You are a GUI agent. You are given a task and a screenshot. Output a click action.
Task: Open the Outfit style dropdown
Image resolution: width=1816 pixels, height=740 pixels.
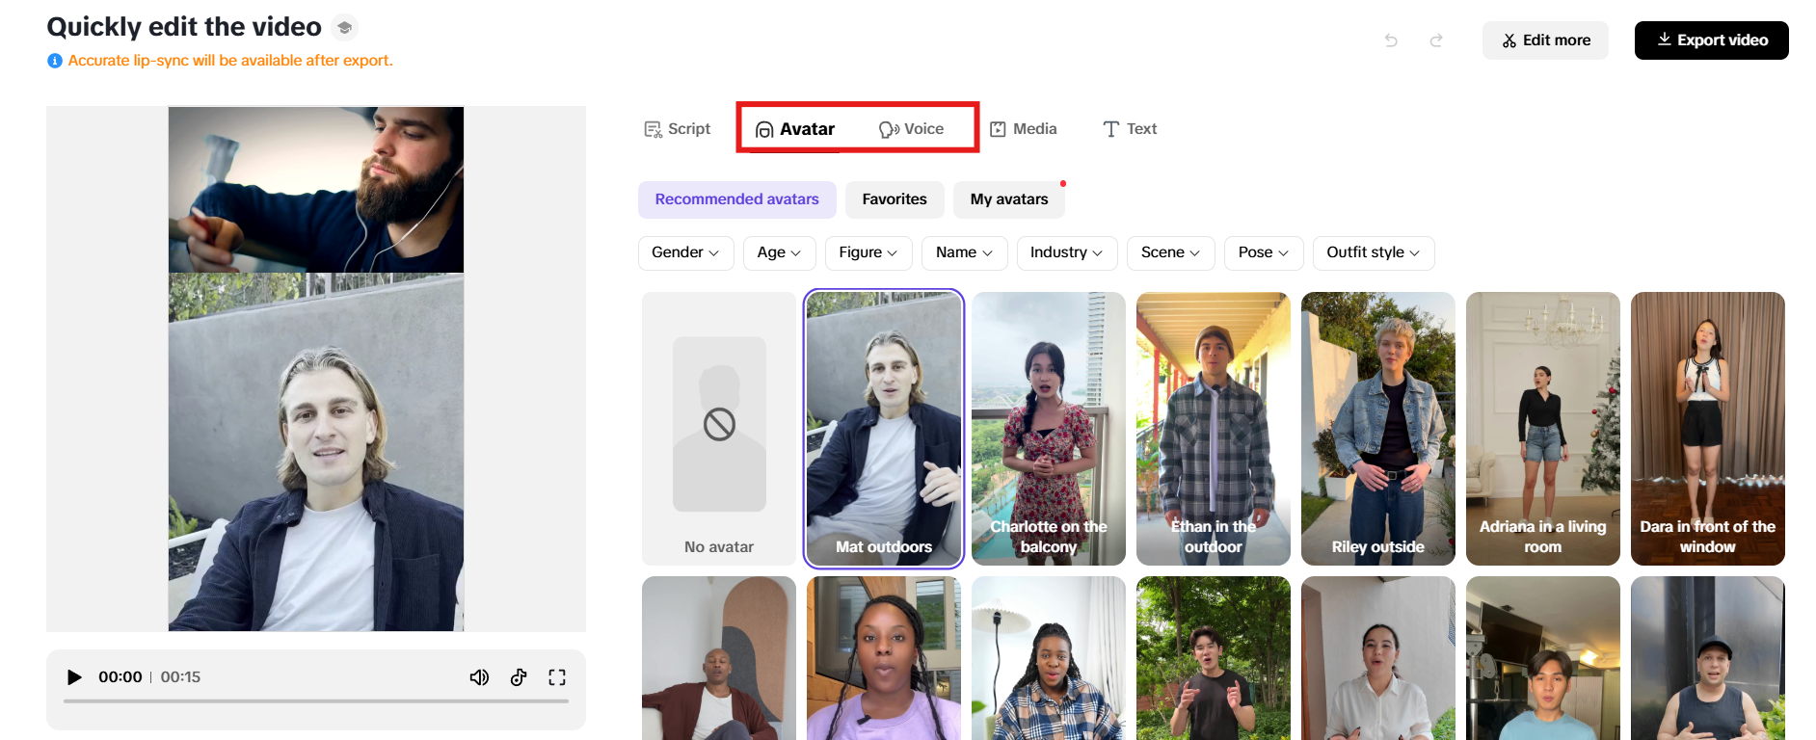1373,252
